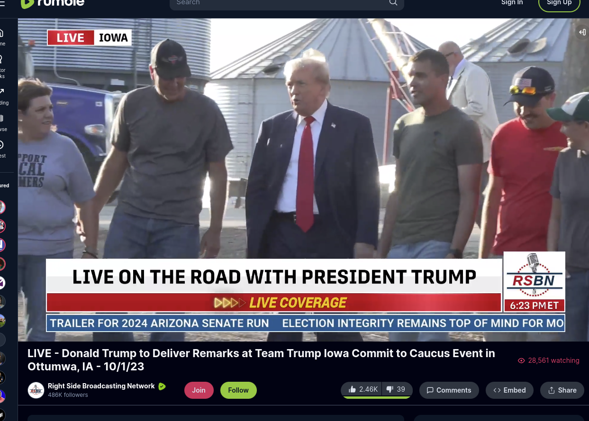This screenshot has height=421, width=589.
Task: Open the Comments button
Action: (449, 390)
